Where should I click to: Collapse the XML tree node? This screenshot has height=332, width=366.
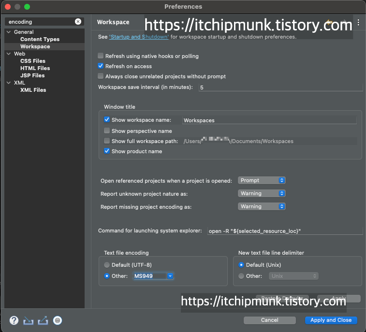[x=9, y=83]
